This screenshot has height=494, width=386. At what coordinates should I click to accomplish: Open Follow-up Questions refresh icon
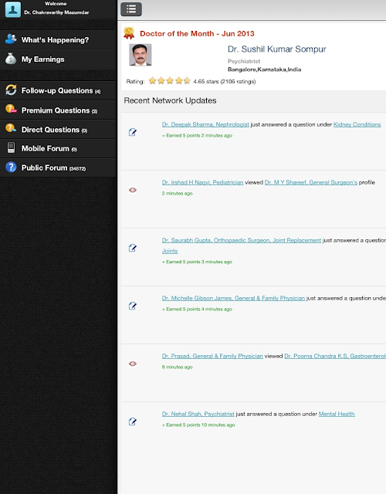[x=11, y=90]
